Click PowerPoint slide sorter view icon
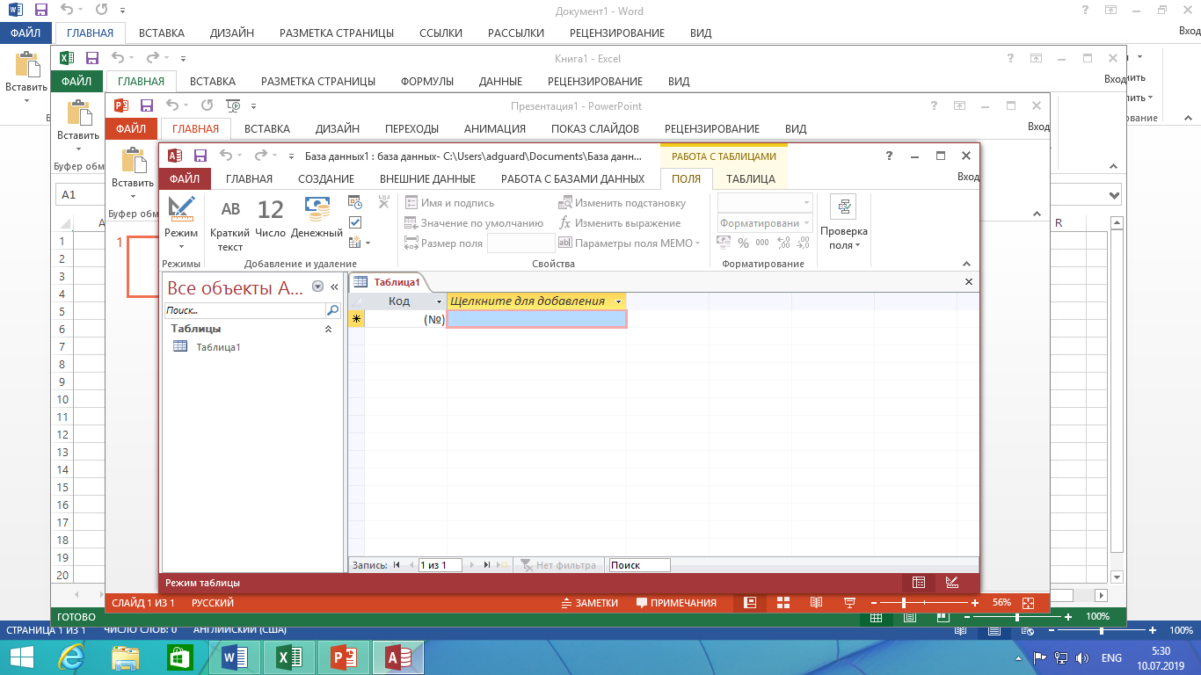The width and height of the screenshot is (1201, 675). [x=782, y=603]
